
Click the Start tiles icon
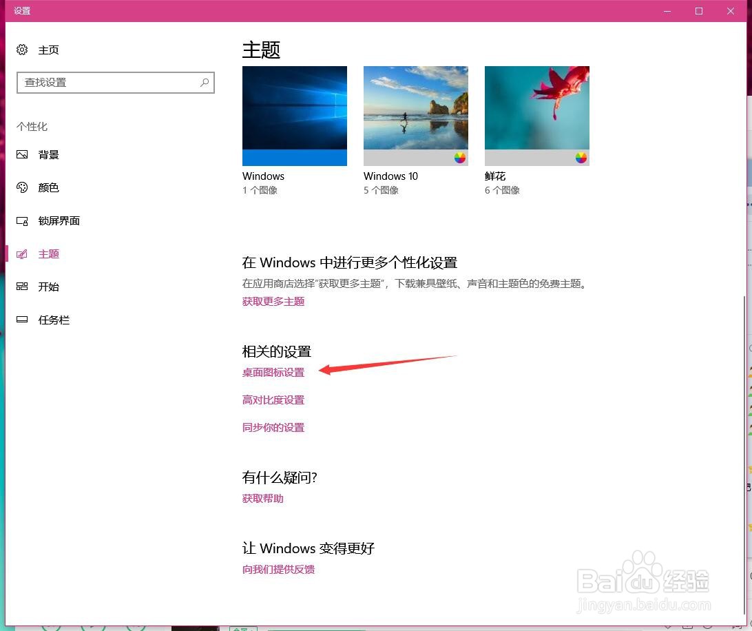pos(22,287)
